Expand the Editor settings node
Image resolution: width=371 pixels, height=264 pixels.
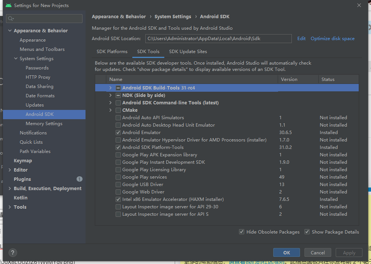click(10, 170)
